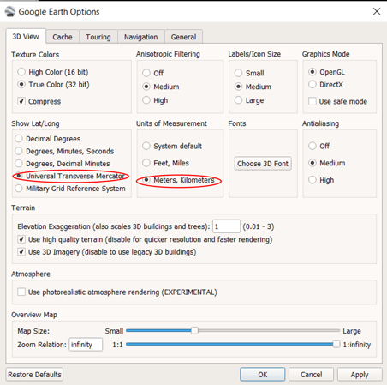This screenshot has width=387, height=385.
Task: Select High Color (16 bit) texture option
Action: coord(21,72)
